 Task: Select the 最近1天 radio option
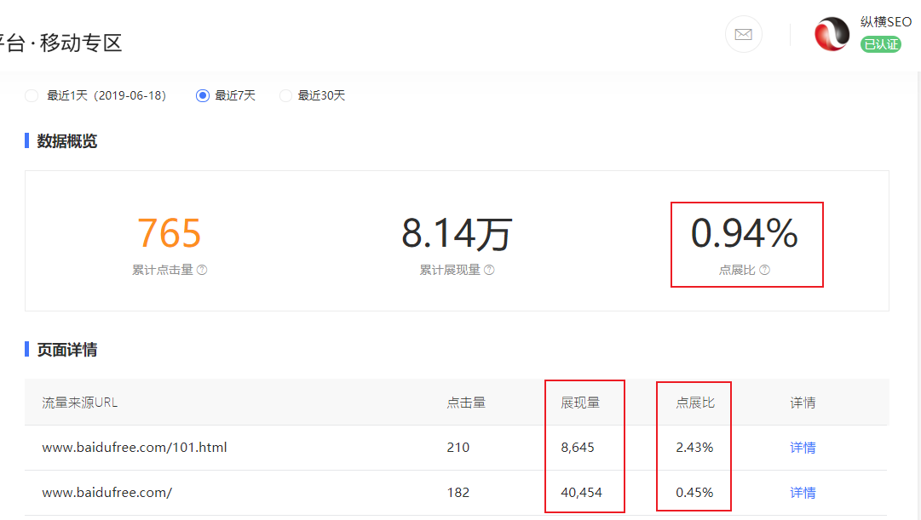32,95
